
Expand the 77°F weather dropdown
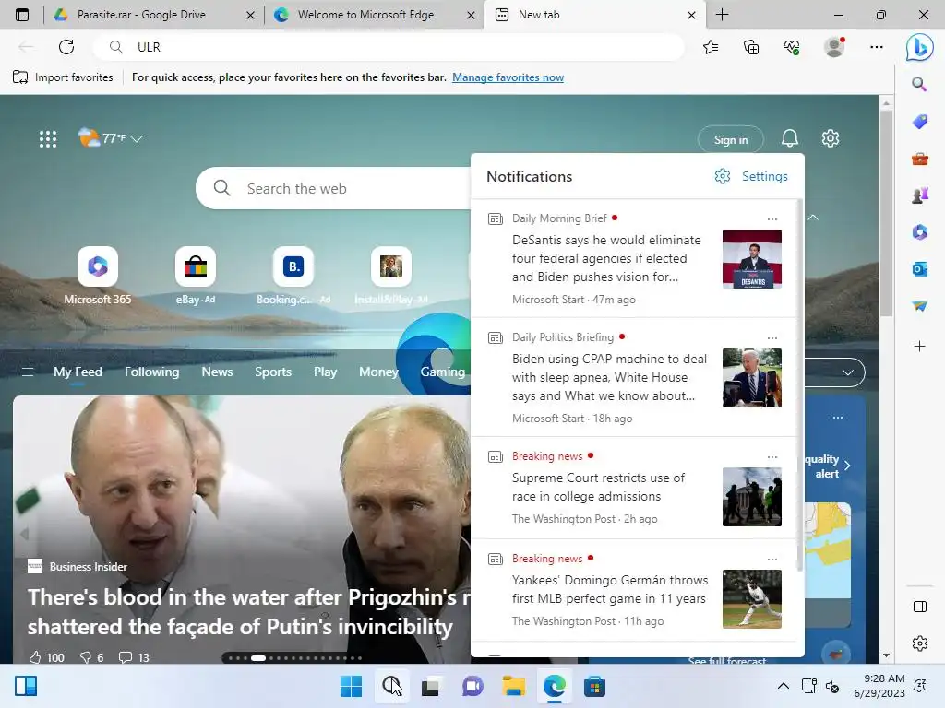click(x=137, y=138)
